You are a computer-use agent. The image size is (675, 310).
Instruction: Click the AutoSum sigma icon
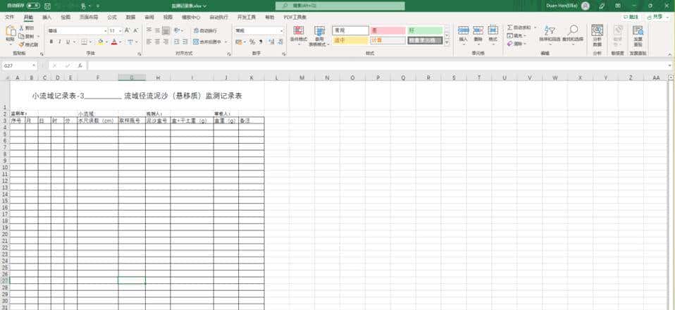[510, 27]
